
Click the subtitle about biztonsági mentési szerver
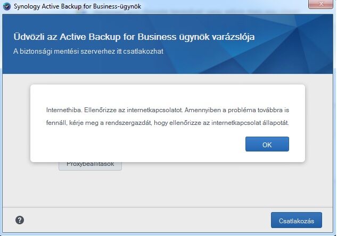coord(88,52)
